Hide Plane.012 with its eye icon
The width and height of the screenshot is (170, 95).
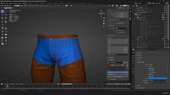pos(167,7)
